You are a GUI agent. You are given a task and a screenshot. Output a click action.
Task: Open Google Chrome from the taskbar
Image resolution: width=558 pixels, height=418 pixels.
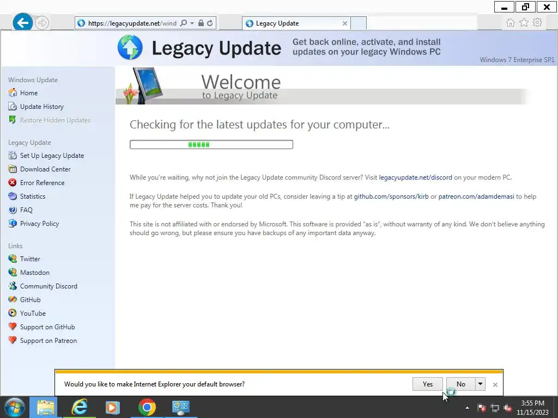(x=147, y=407)
